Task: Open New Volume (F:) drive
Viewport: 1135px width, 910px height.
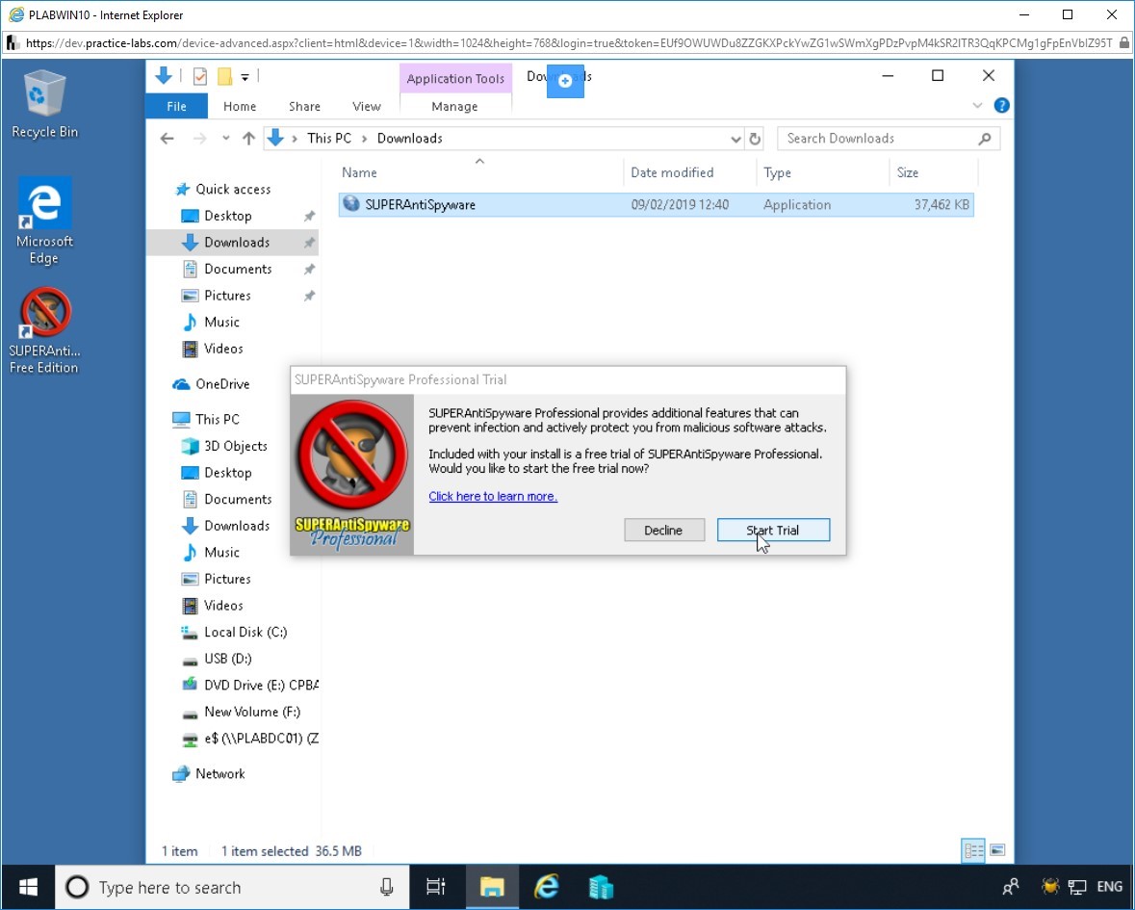Action: tap(252, 712)
